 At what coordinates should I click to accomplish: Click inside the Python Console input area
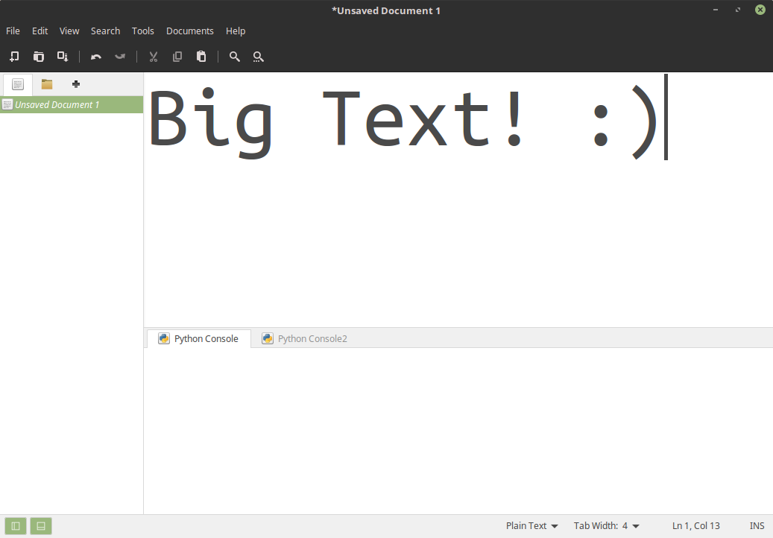[458, 429]
